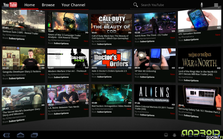Select title 'Modern Warfare 3 Fan Art - TheVexuli'
This screenshot has height=139, width=223.
pyautogui.click(x=67, y=71)
